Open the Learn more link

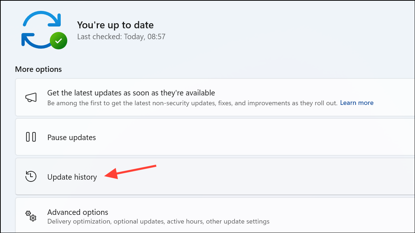pyautogui.click(x=356, y=103)
